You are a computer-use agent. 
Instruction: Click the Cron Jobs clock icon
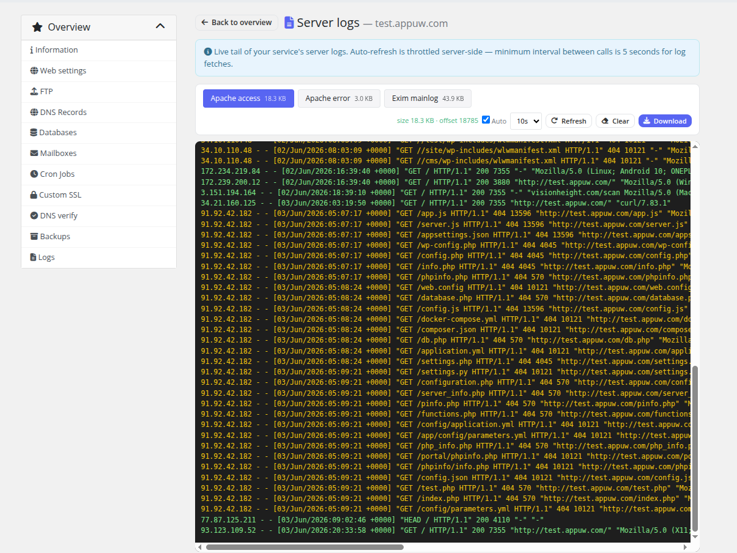click(x=34, y=174)
